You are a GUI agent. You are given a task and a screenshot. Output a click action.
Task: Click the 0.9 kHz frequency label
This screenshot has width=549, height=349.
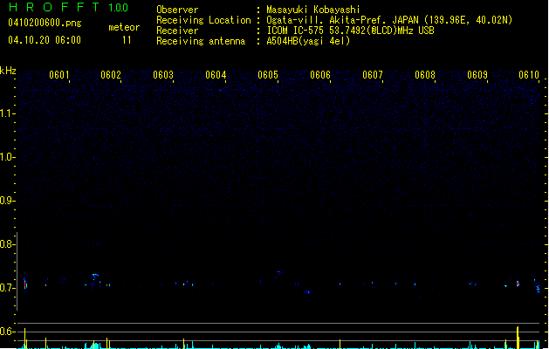pyautogui.click(x=7, y=201)
